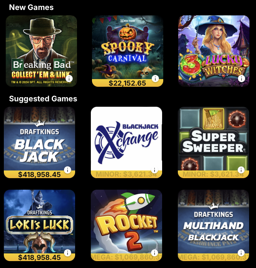
Task: Open info icon on Blackjack Xchange
Action: tap(154, 170)
